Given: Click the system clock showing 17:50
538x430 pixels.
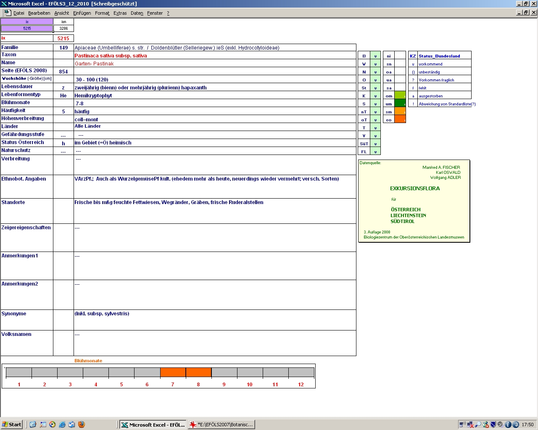Looking at the screenshot, I should tap(527, 425).
